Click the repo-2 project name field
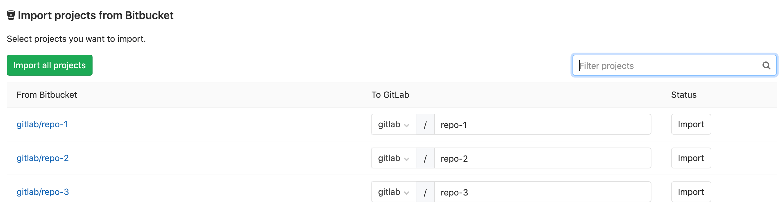 coord(542,158)
